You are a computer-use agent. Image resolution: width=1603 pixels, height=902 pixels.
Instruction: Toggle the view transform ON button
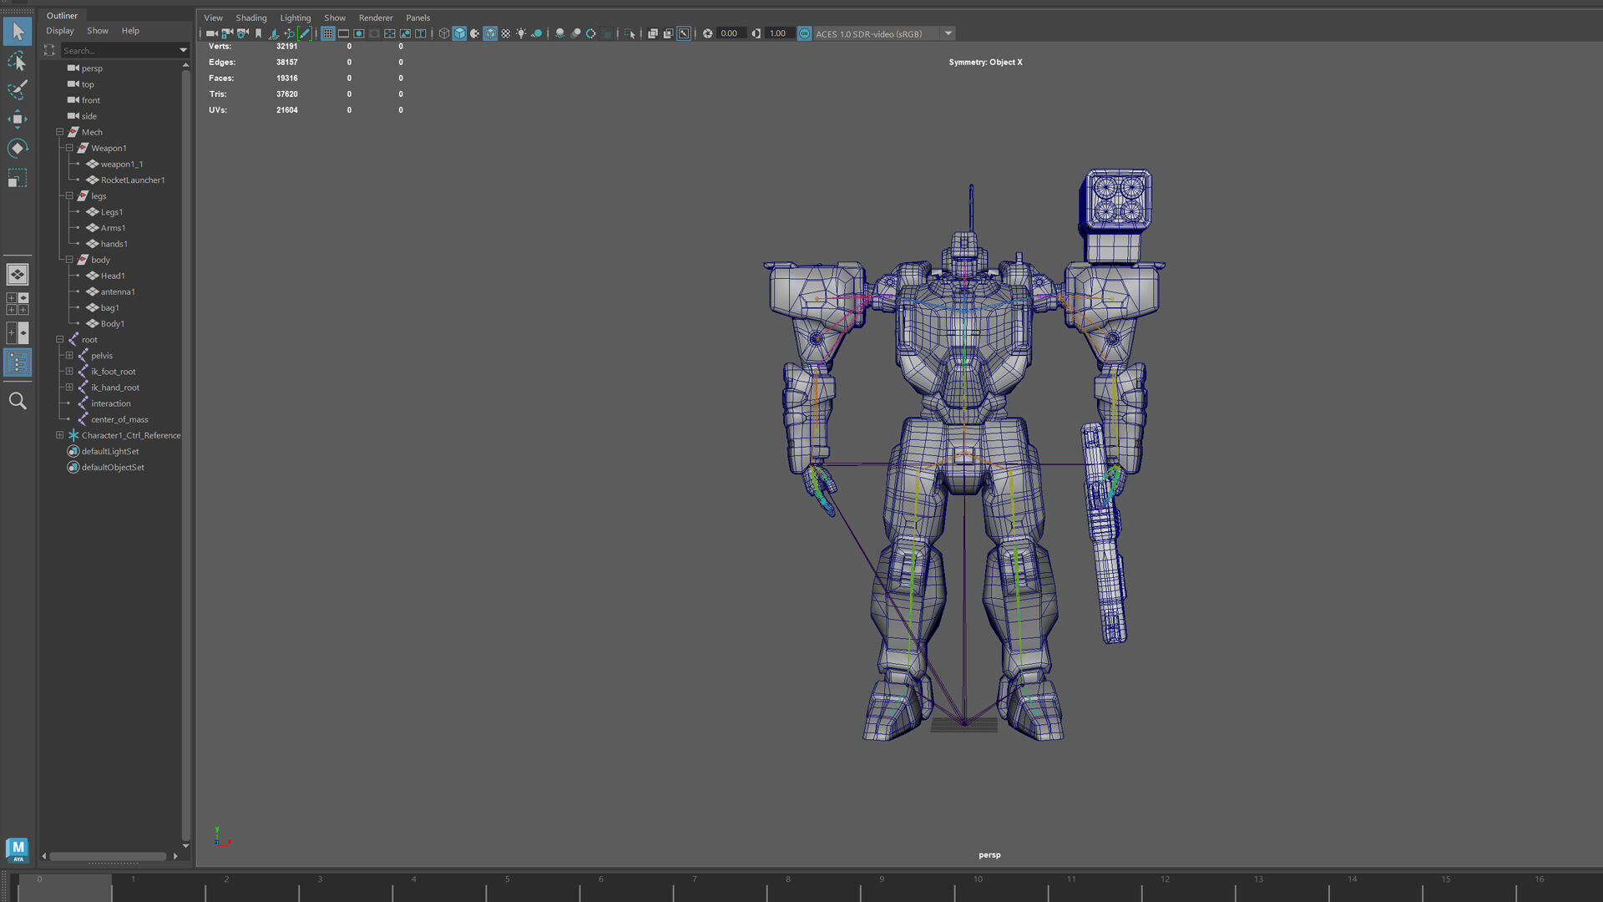click(x=804, y=33)
